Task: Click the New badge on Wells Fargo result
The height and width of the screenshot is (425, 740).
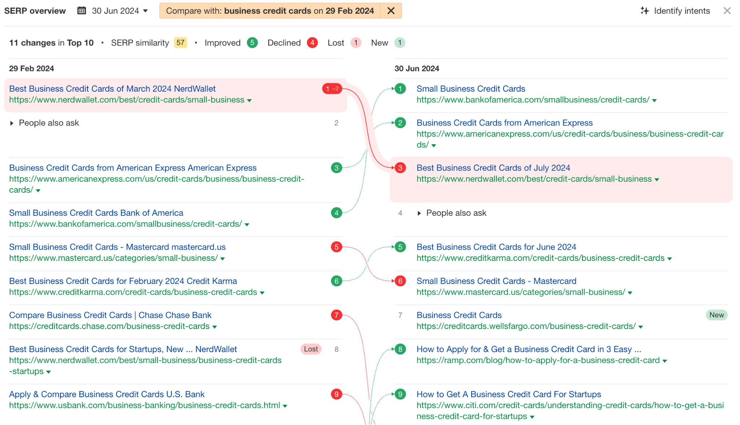Action: click(x=717, y=315)
